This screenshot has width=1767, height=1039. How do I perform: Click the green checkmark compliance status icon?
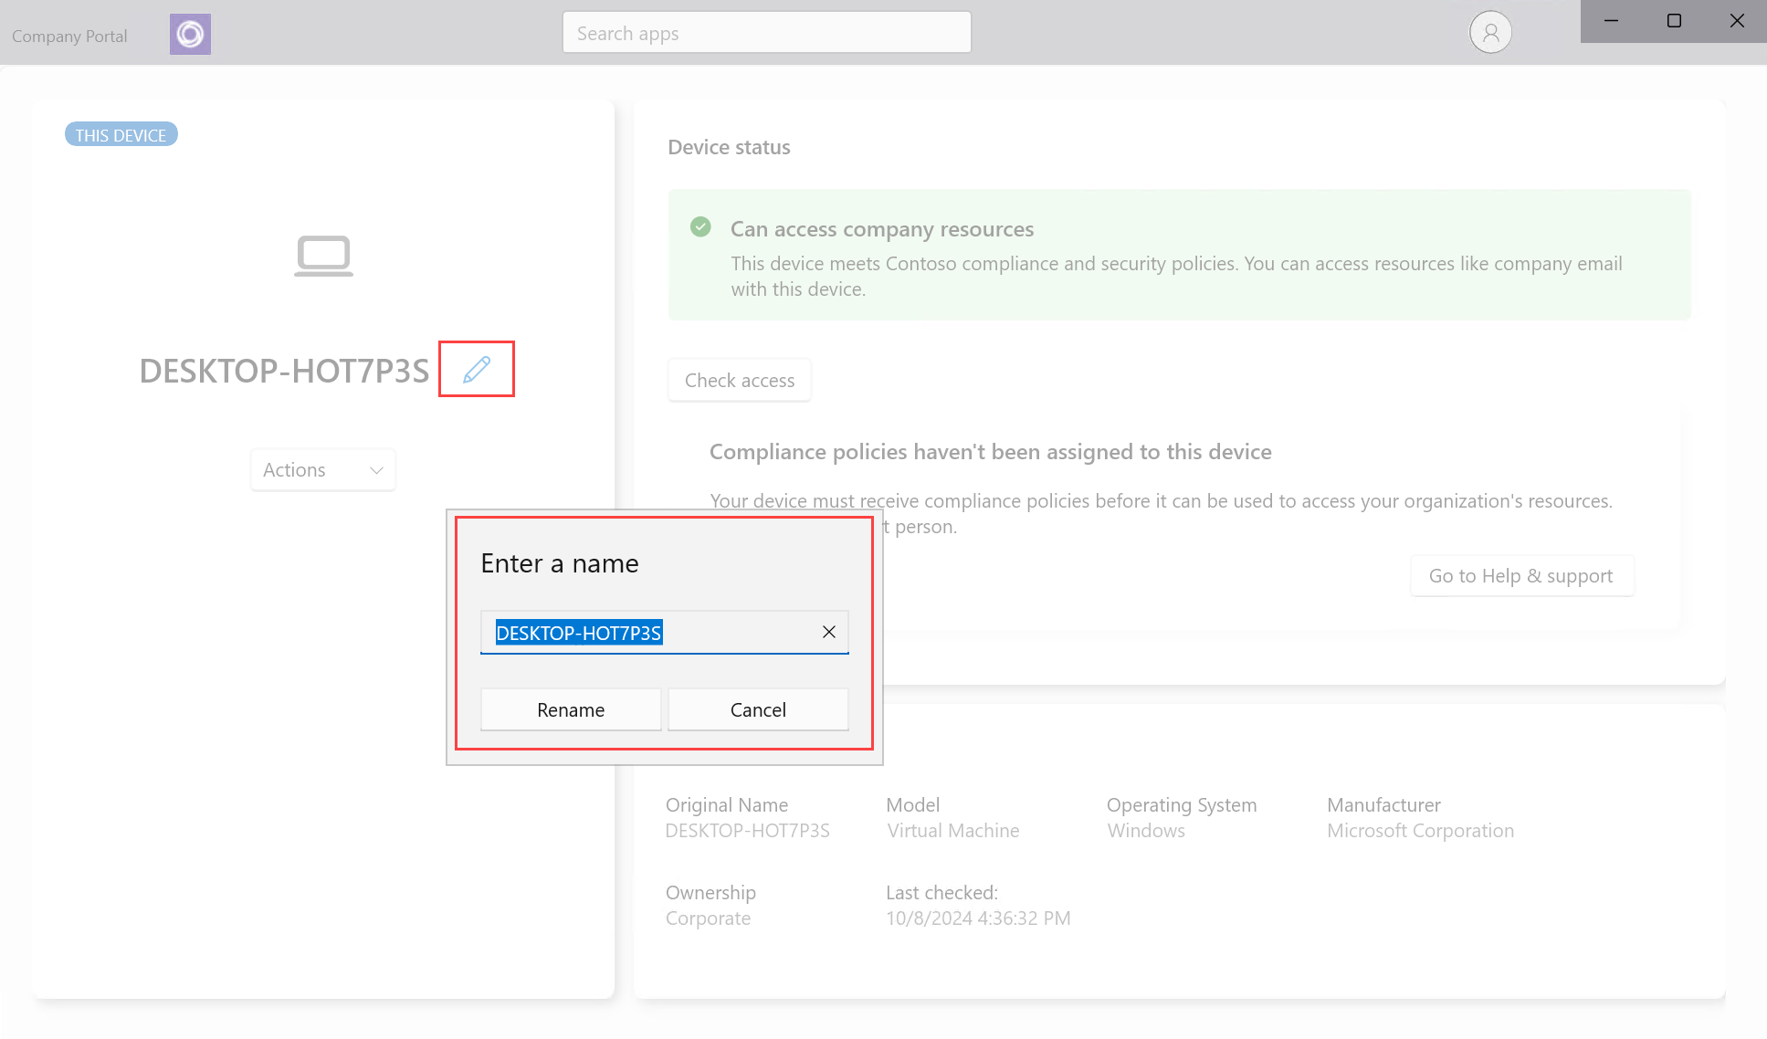click(x=701, y=226)
